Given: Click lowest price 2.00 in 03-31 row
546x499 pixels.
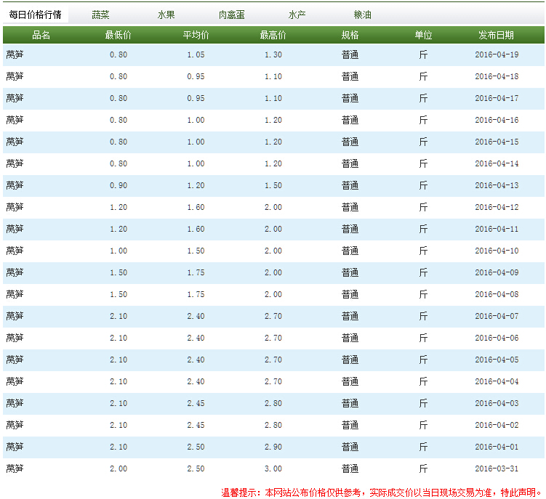Looking at the screenshot, I should tap(119, 468).
